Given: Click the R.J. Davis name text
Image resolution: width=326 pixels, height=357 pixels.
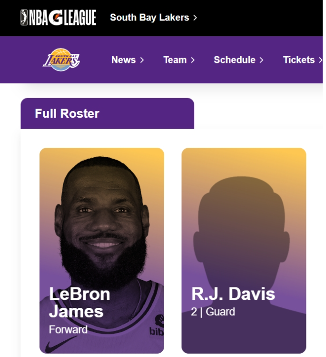Looking at the screenshot, I should (x=233, y=294).
